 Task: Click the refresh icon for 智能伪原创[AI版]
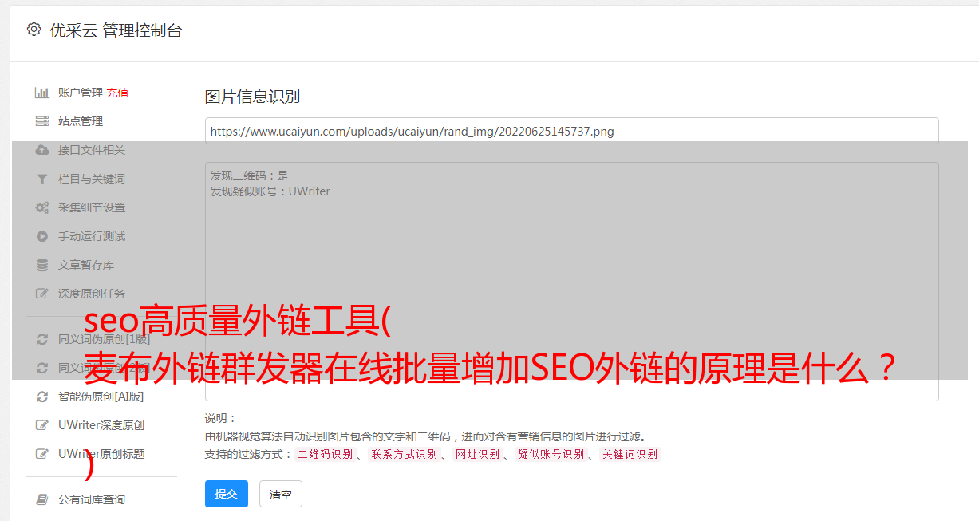(42, 397)
